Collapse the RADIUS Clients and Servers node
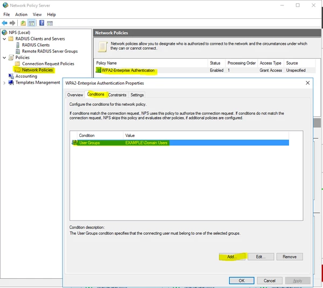This screenshot has width=323, height=288. click(4, 39)
